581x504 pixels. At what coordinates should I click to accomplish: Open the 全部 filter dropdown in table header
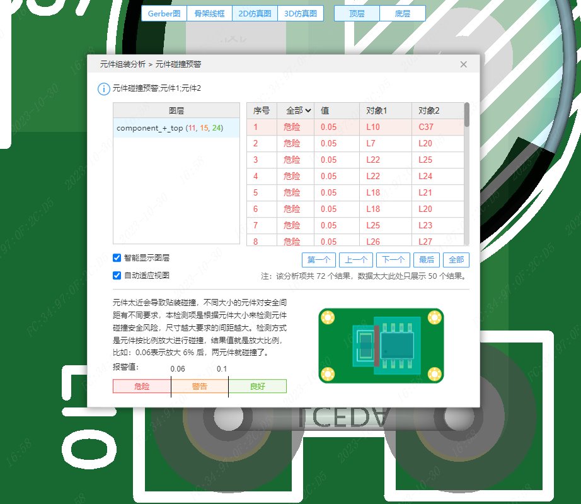pos(299,110)
